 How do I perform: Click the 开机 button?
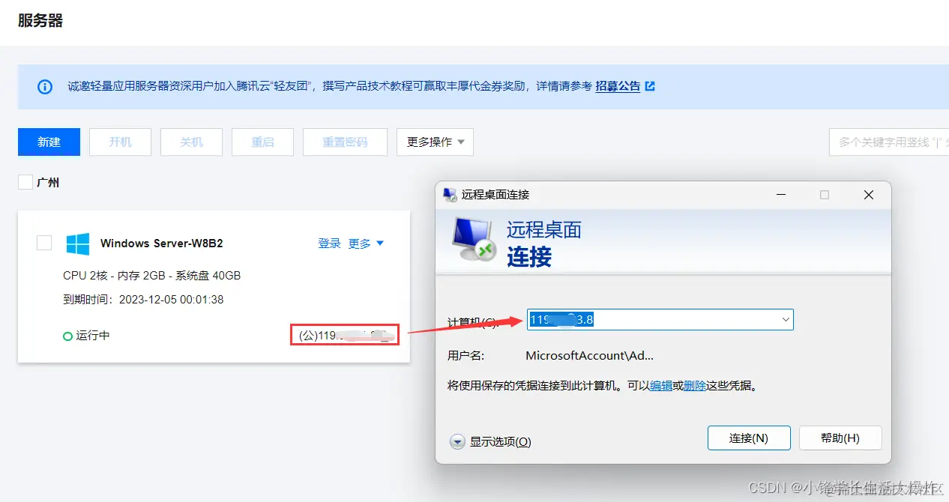pos(120,142)
